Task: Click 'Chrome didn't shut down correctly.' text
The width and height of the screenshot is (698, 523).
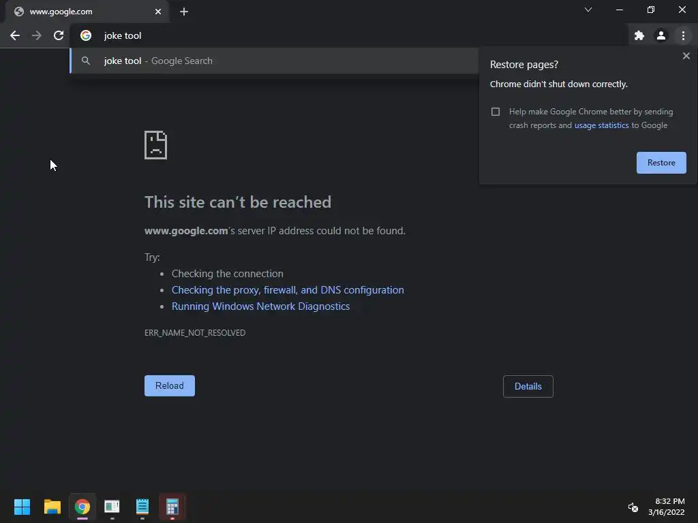Action: (559, 84)
